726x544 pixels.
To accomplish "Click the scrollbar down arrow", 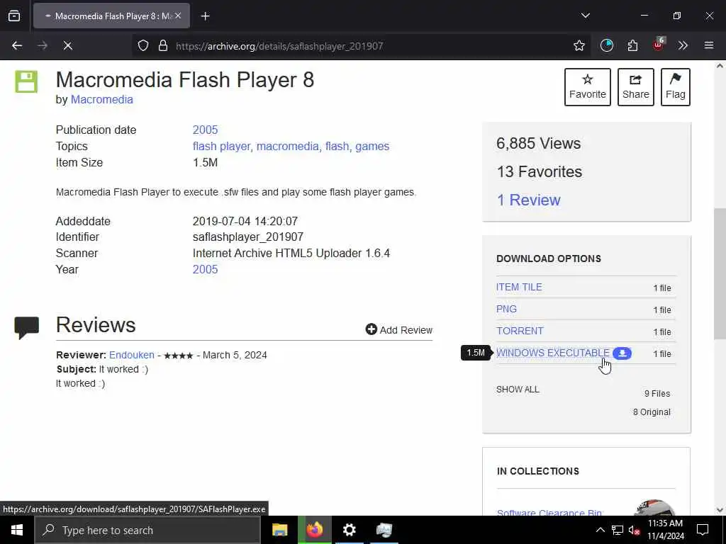I will [x=720, y=510].
